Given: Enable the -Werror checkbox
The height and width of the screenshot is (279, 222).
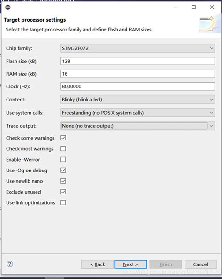Looking at the screenshot, I should (x=63, y=159).
